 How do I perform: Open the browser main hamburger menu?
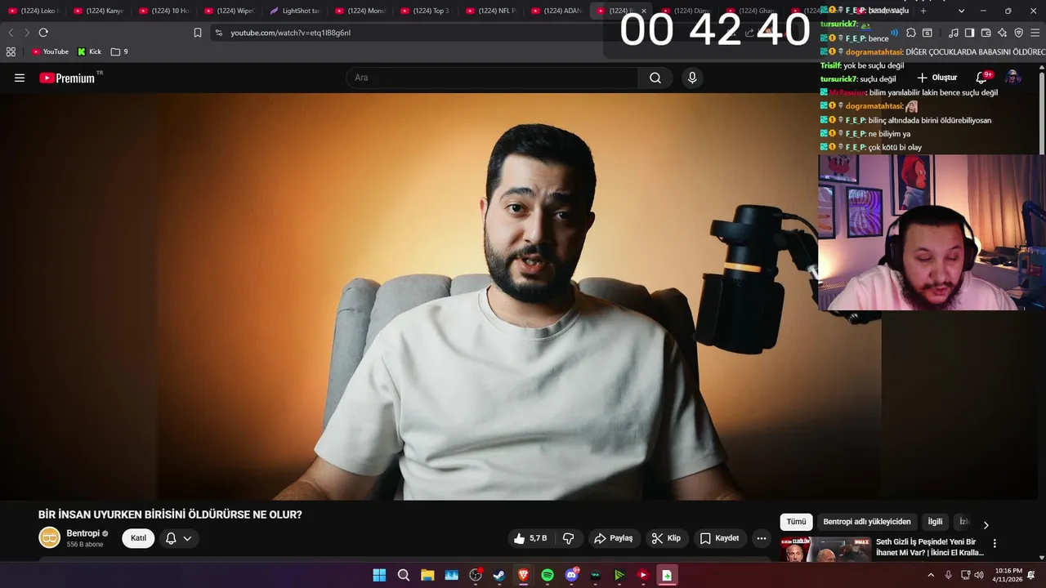pos(1035,33)
